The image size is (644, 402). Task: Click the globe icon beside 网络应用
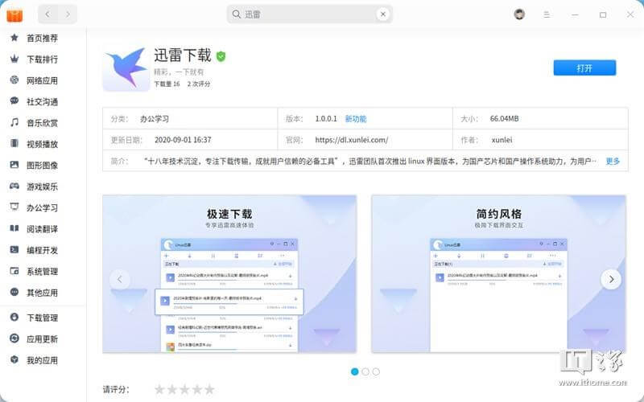pyautogui.click(x=14, y=80)
